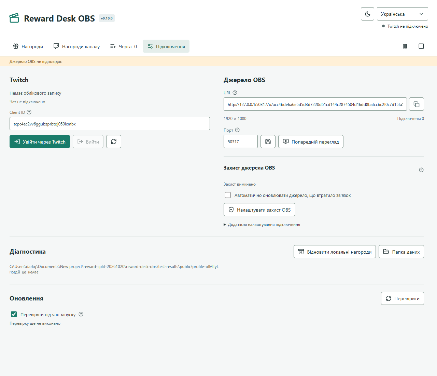Click the Джерело OBS не відповідає warning
Screen dimensions: 437x376
point(36,62)
